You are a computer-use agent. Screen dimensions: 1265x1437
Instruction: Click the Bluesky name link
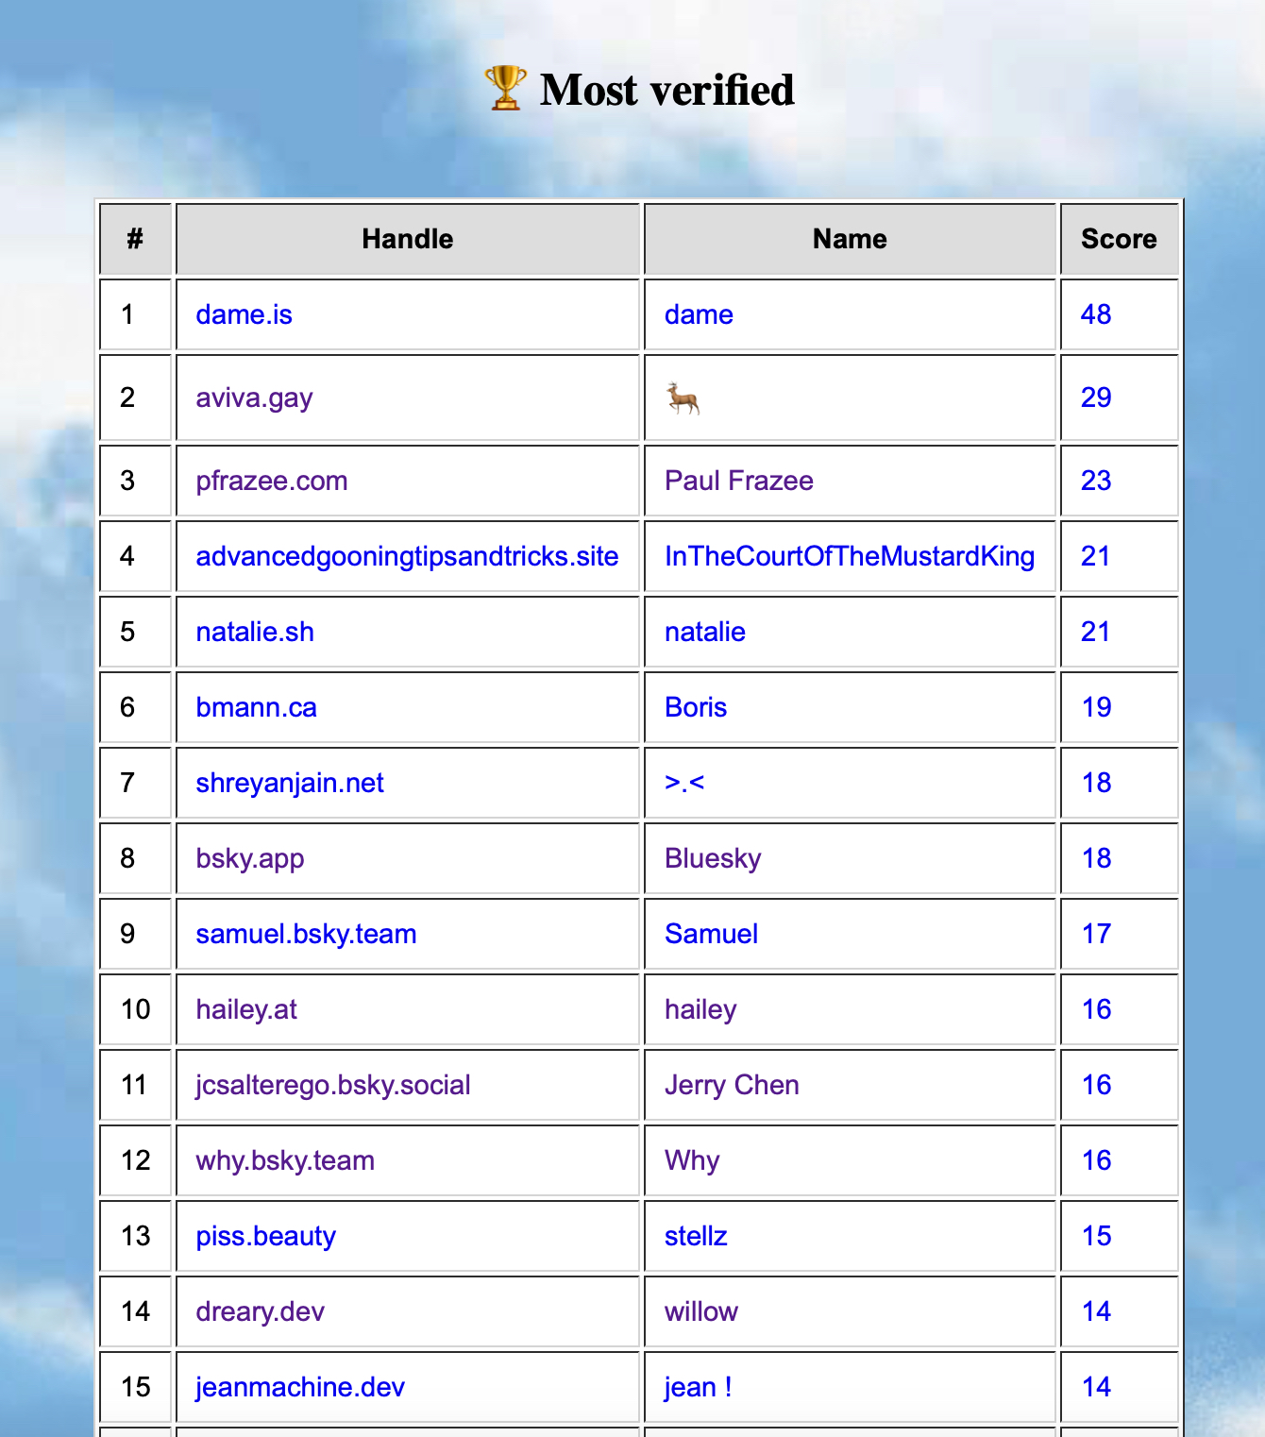tap(713, 858)
